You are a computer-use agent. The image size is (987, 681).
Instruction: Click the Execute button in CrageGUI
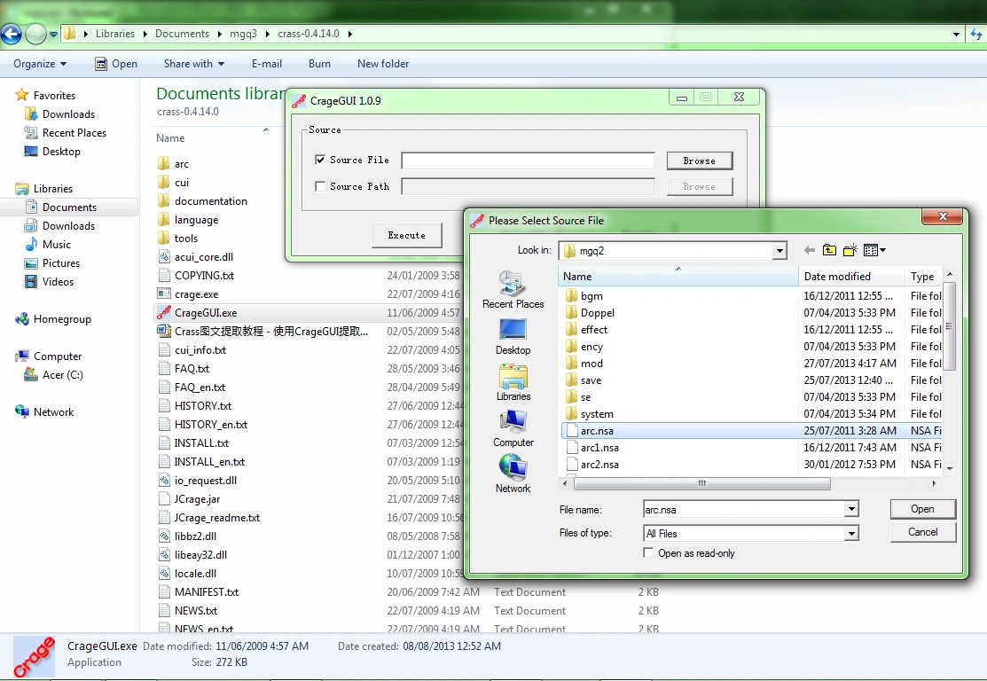tap(407, 235)
